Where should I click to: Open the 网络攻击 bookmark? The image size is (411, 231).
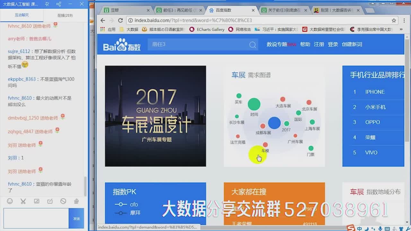tap(240, 29)
